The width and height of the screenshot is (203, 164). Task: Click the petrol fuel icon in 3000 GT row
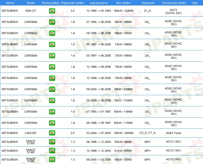[x=52, y=11]
